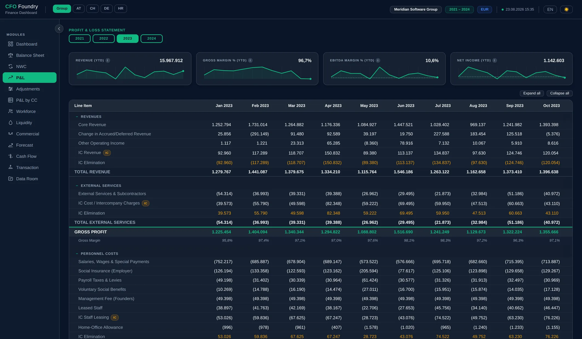This screenshot has width=582, height=339.
Task: Collapse the sidebar with the chevron button
Action: [59, 29]
